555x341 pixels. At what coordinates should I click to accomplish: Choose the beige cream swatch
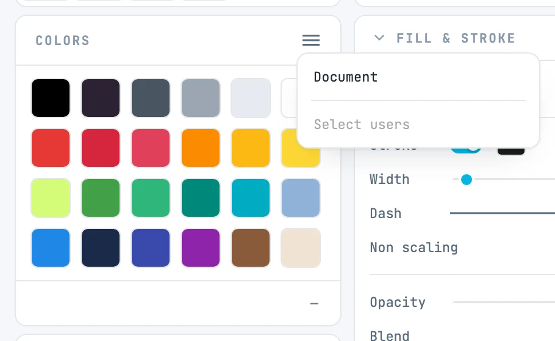(x=301, y=248)
